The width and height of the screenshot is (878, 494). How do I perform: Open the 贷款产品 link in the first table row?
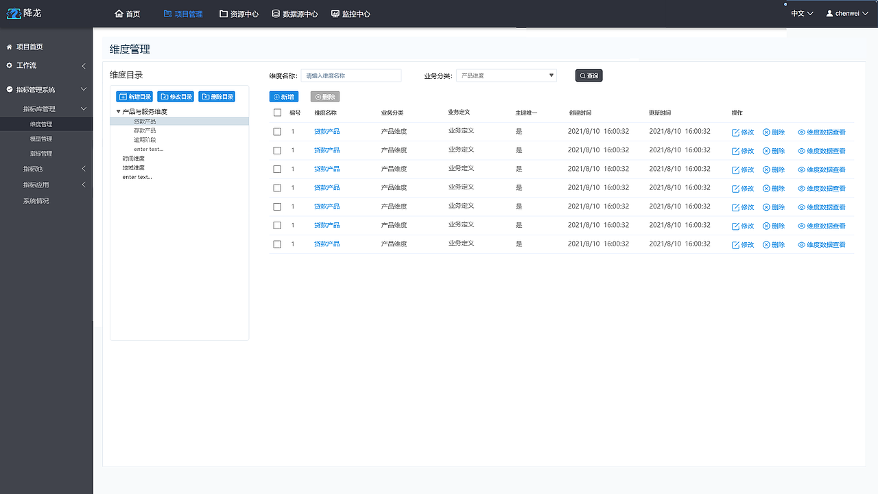[x=327, y=131]
